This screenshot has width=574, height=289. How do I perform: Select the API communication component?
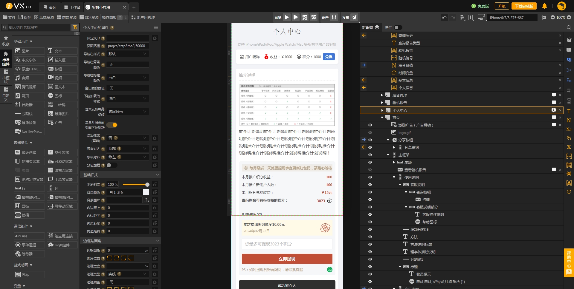[x=29, y=236]
